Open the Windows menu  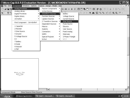[26, 6]
